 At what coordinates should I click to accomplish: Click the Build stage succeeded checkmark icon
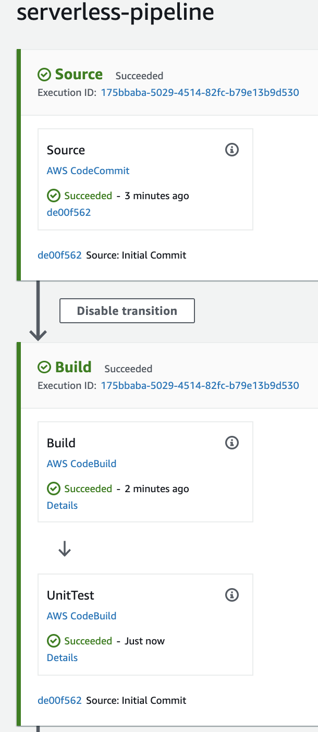pos(44,368)
